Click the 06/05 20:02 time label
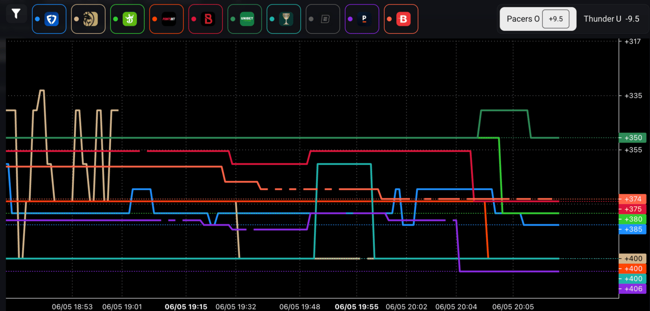The height and width of the screenshot is (311, 650). (406, 306)
